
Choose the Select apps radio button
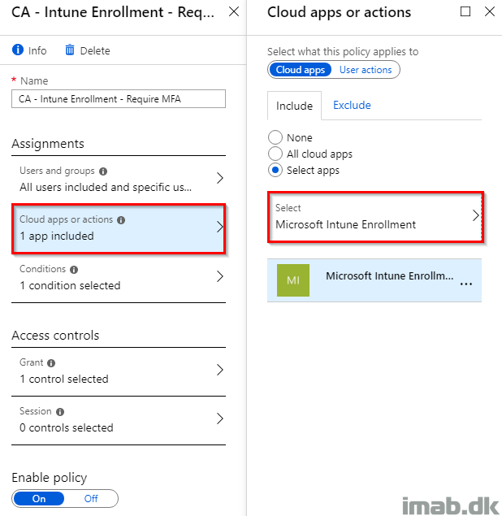[x=275, y=170]
